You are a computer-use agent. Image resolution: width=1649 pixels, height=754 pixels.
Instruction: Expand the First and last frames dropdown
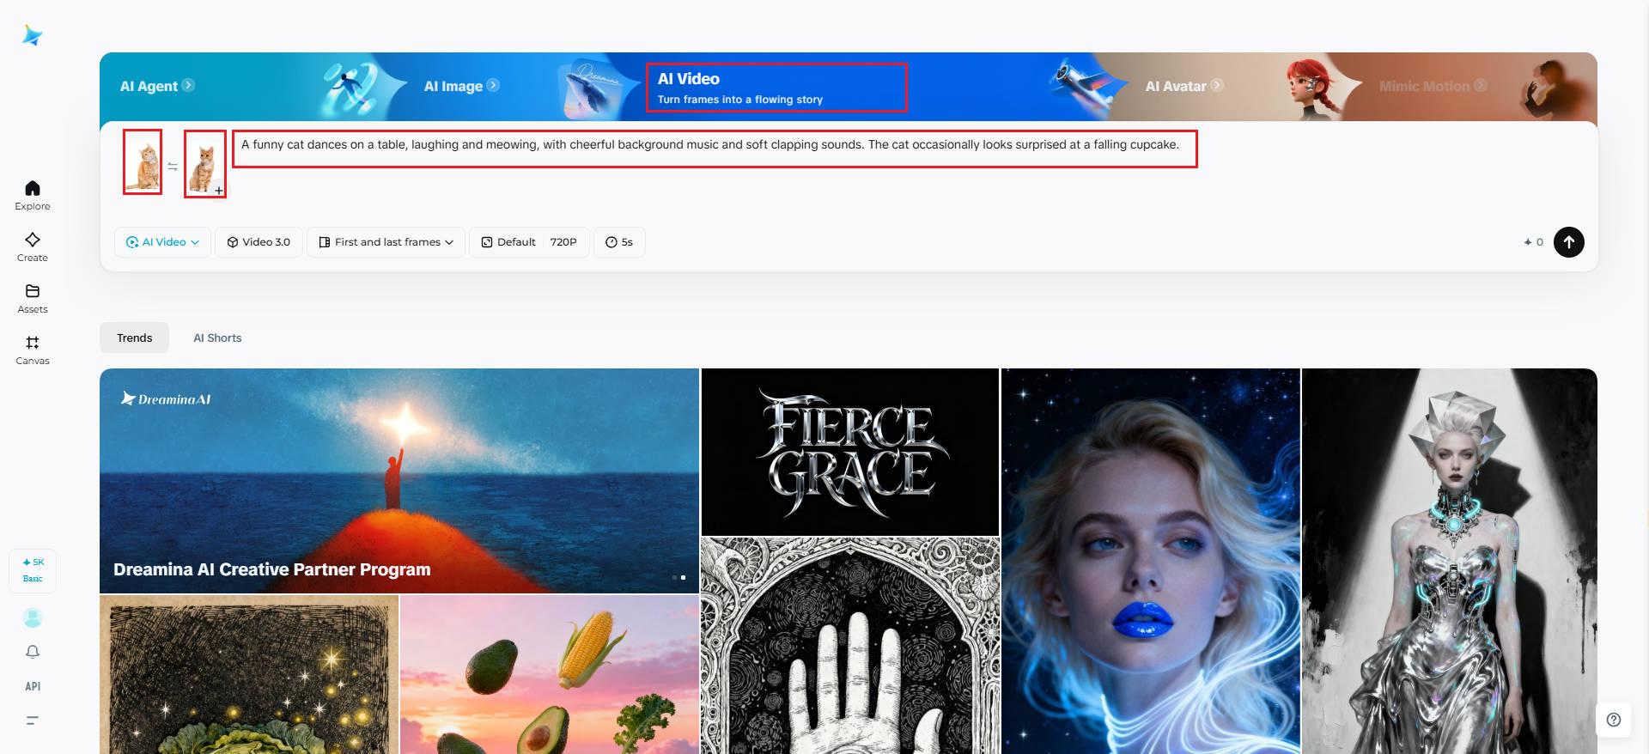tap(386, 242)
